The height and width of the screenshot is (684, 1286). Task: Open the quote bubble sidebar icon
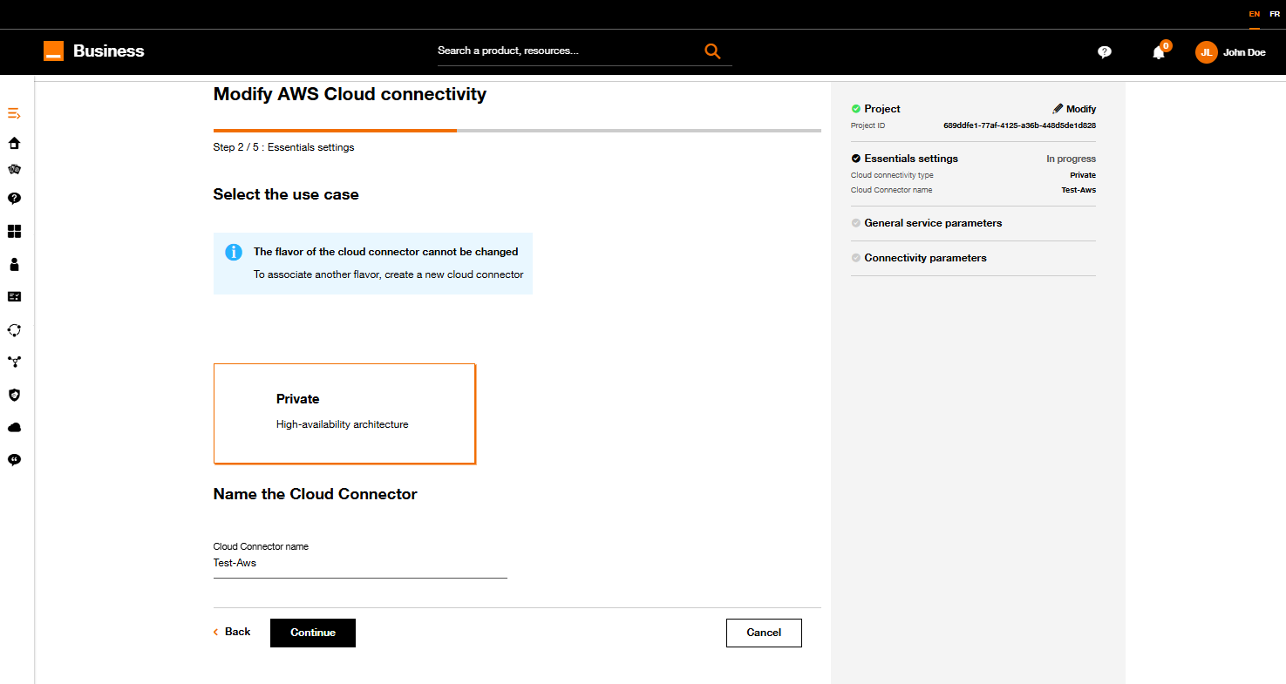14,459
